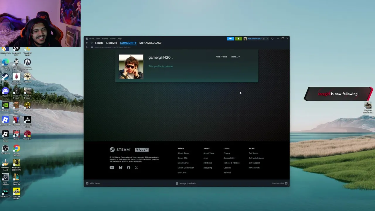
Task: Launch Google Chrome from desktop
Action: 16,151
